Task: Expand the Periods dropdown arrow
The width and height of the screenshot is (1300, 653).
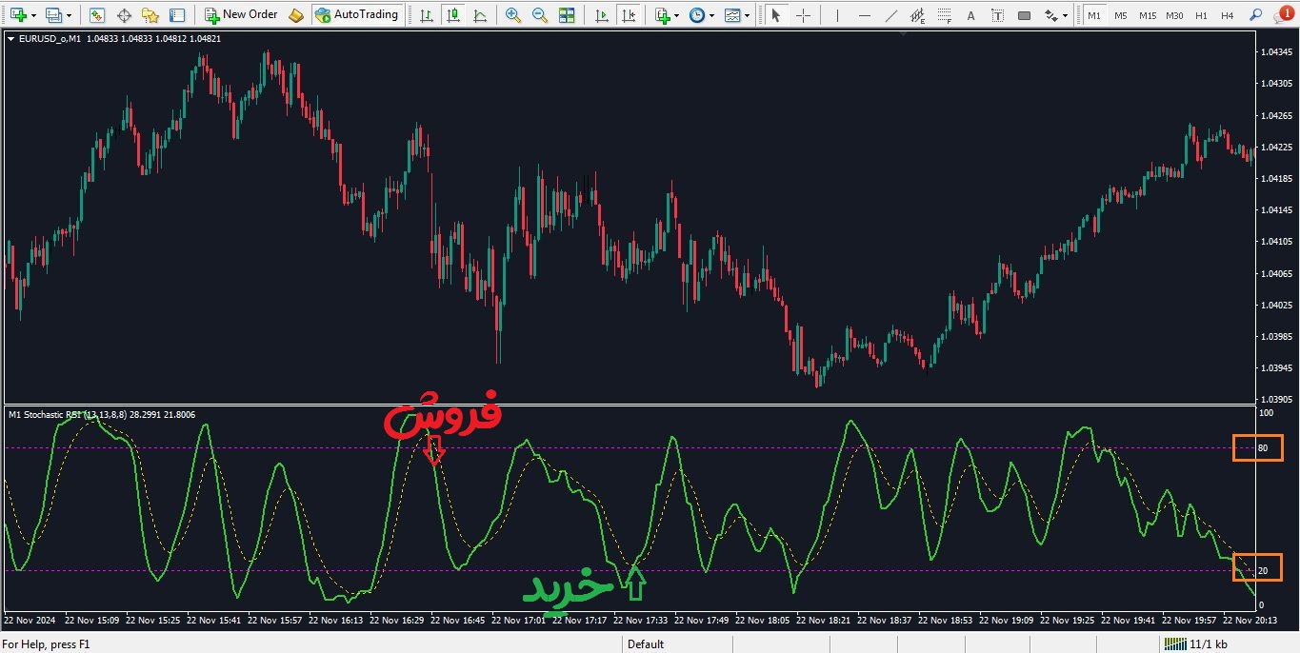Action: [712, 15]
